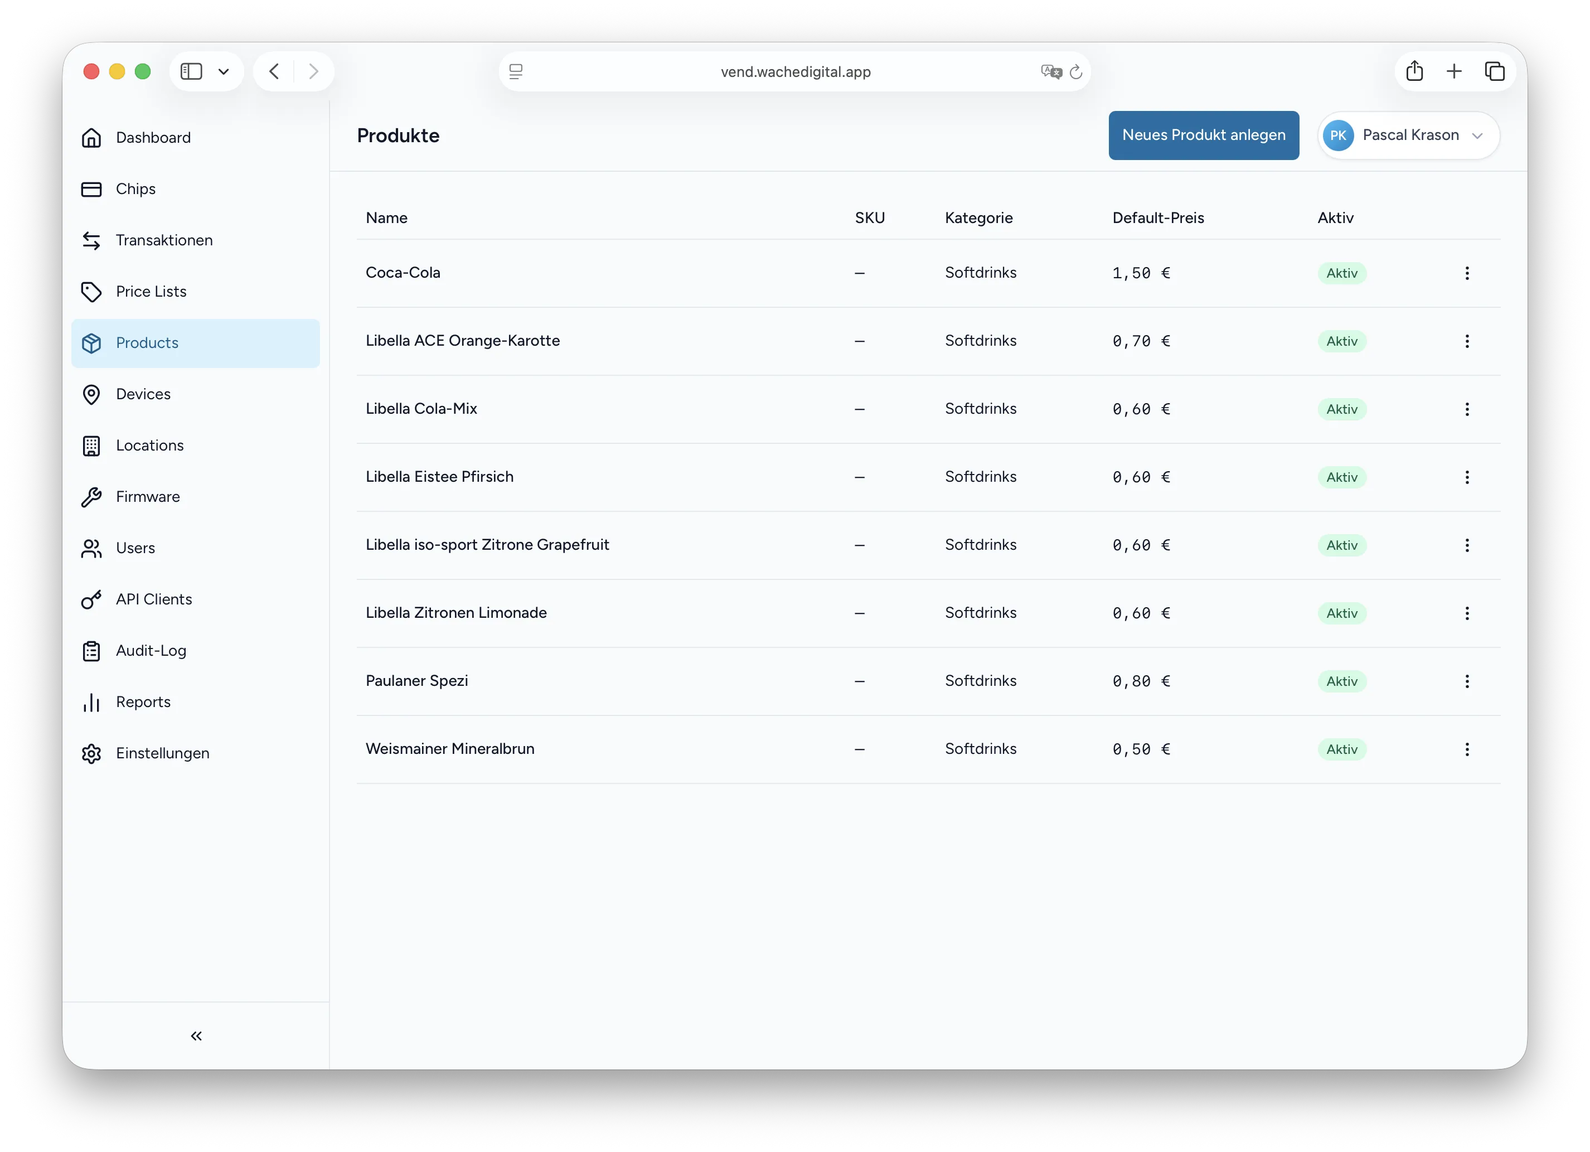
Task: Toggle Safari sidebar button
Action: [191, 71]
